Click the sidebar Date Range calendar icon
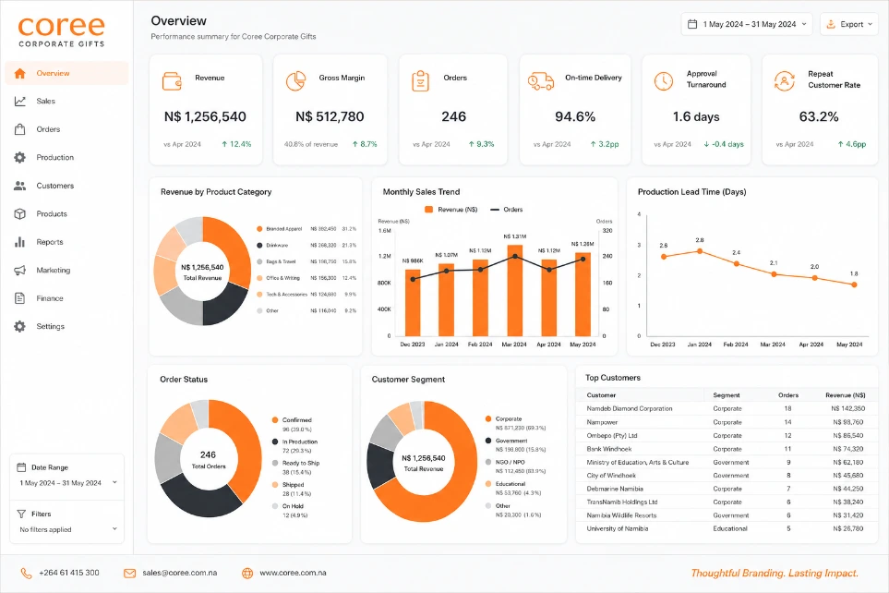 21,467
